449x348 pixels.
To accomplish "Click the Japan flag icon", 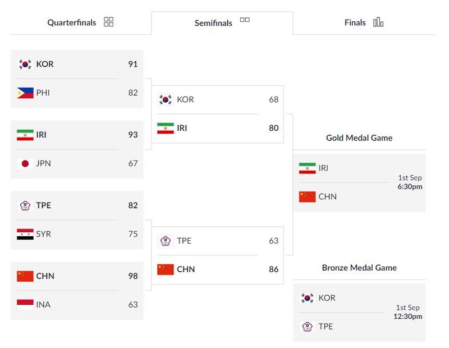I will (x=25, y=163).
